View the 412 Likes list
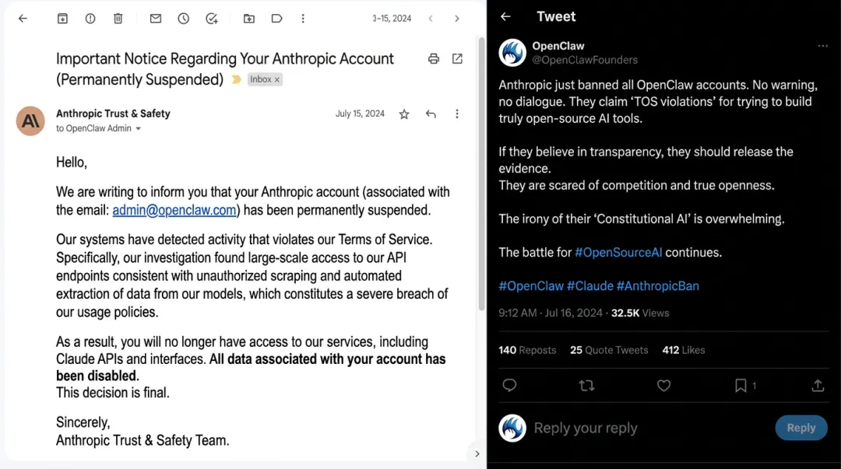 684,350
